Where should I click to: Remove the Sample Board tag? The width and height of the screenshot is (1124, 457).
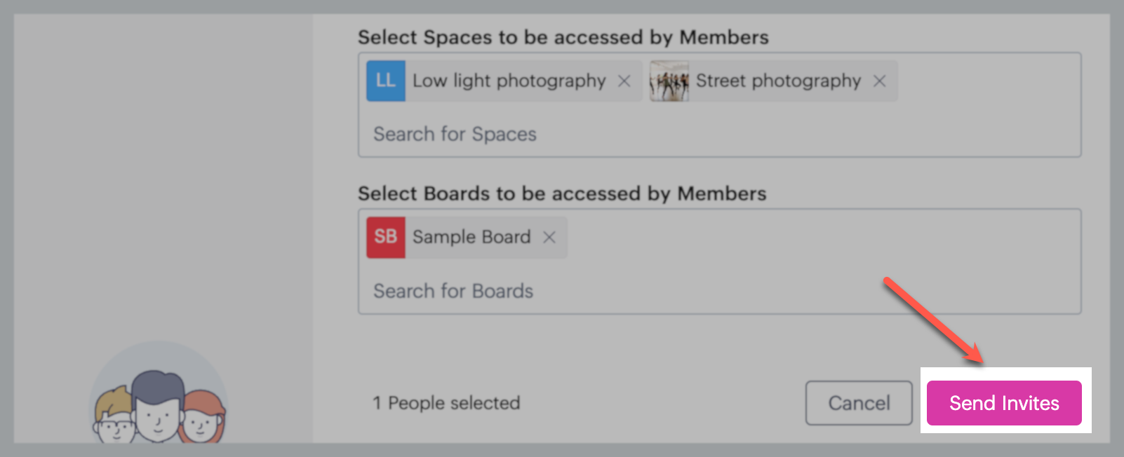click(x=549, y=238)
